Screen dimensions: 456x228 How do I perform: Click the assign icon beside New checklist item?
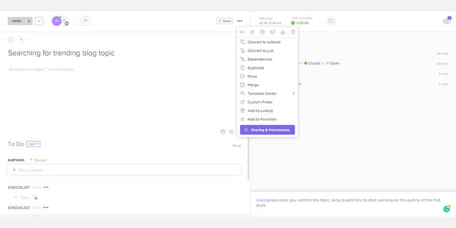point(35,198)
